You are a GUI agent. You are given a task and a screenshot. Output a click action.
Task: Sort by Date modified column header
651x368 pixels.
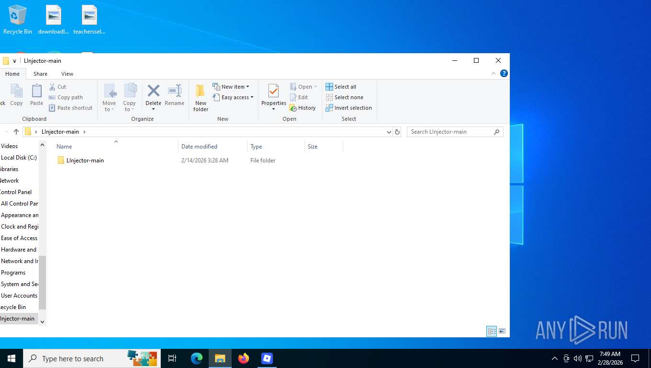pos(199,147)
